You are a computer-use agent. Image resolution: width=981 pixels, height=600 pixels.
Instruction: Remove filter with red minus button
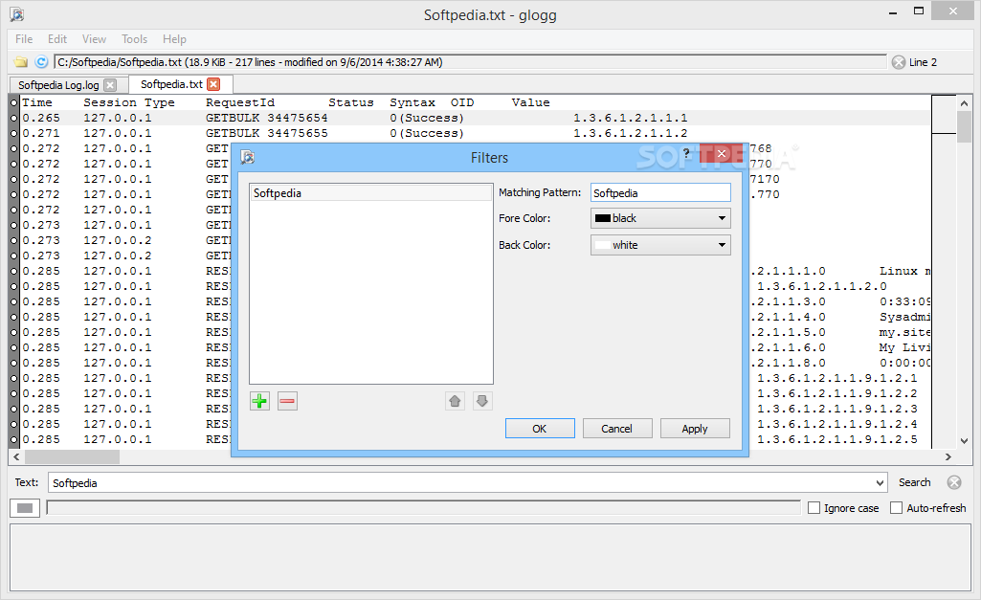coord(287,401)
